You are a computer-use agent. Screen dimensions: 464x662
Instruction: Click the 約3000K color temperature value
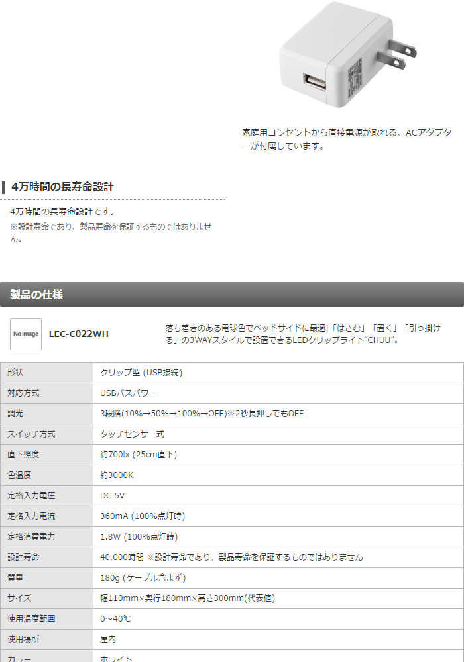[x=117, y=475]
